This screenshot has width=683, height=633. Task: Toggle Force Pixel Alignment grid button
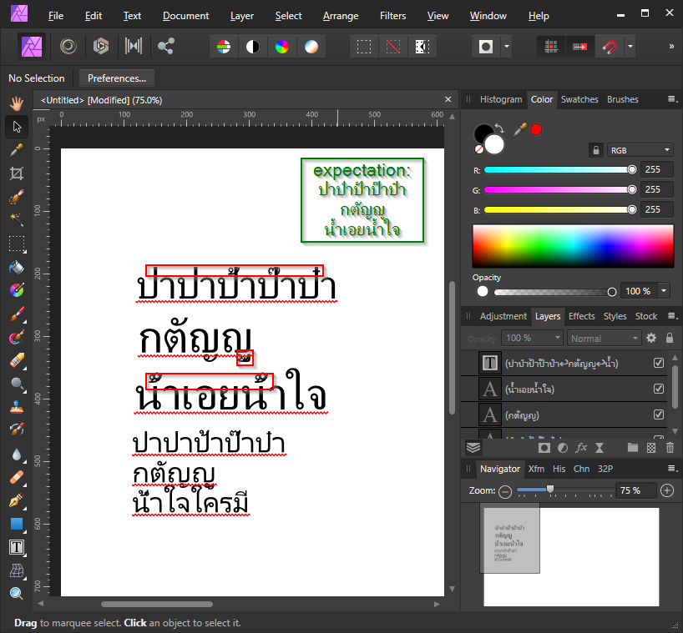tap(551, 47)
